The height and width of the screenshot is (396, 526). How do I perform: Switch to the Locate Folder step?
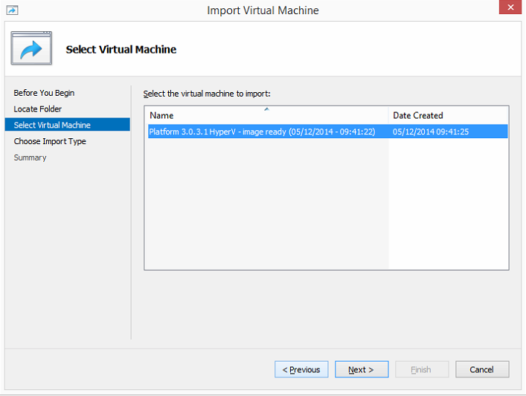38,109
